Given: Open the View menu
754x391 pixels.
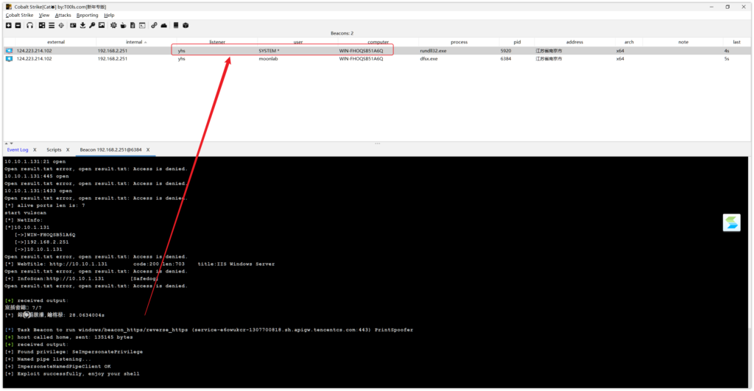Looking at the screenshot, I should (x=43, y=15).
